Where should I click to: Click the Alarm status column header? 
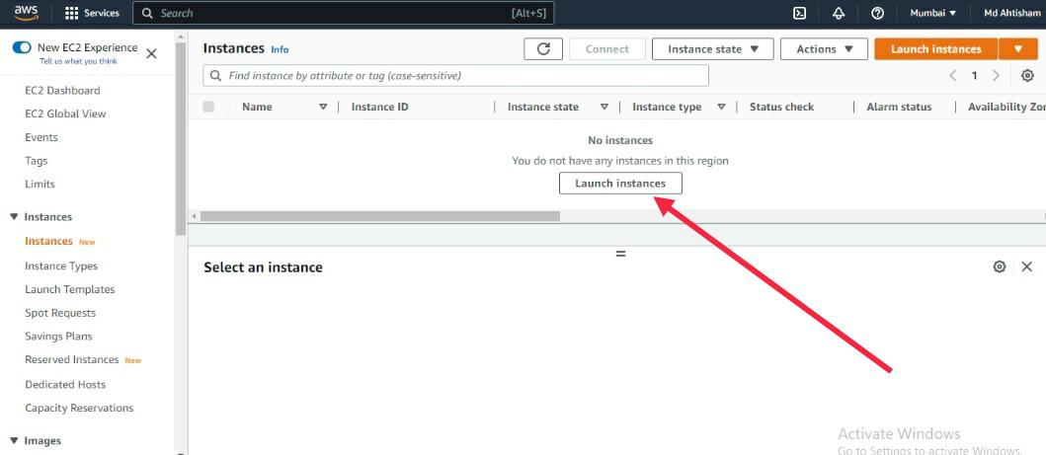click(899, 107)
